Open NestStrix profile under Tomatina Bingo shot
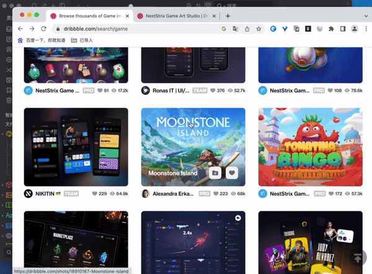 [290, 194]
